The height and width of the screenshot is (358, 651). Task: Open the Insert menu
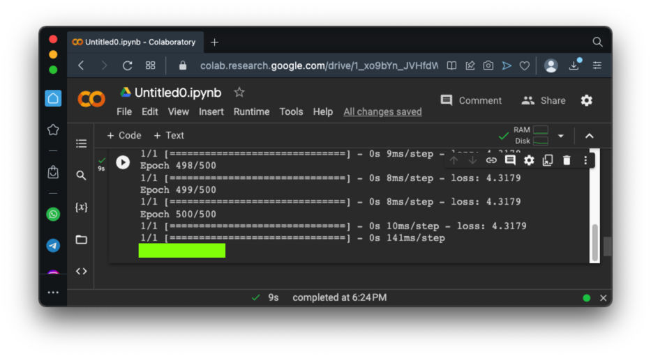tap(211, 111)
